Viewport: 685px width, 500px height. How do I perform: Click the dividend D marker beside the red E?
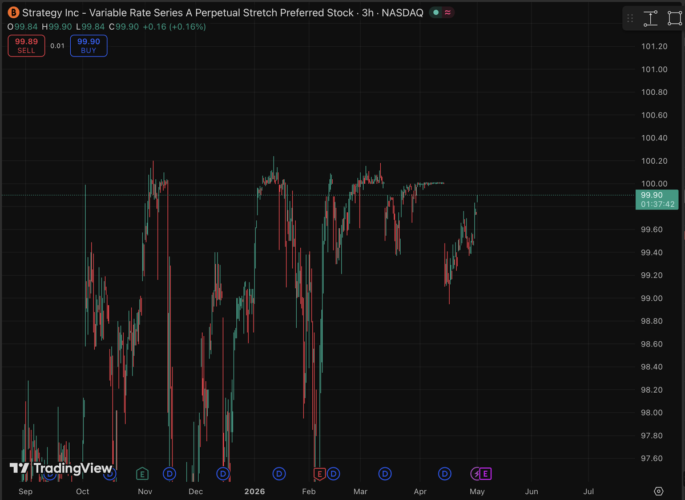click(334, 473)
